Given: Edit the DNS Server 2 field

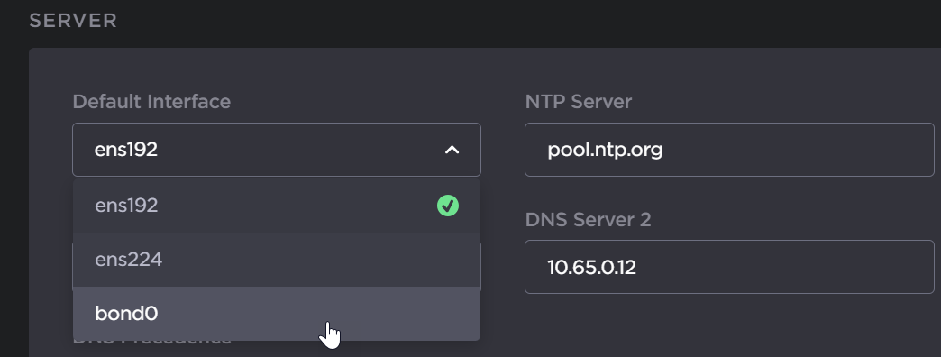Looking at the screenshot, I should coord(729,267).
